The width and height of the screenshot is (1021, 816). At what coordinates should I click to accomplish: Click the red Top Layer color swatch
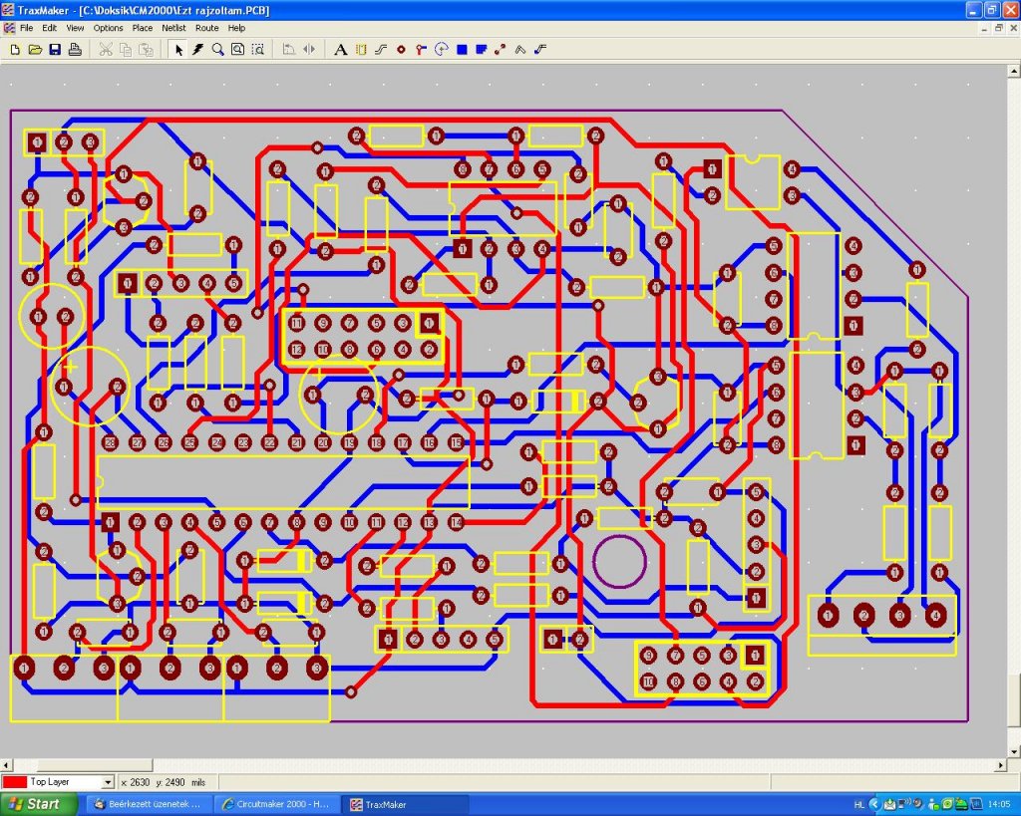pyautogui.click(x=14, y=782)
